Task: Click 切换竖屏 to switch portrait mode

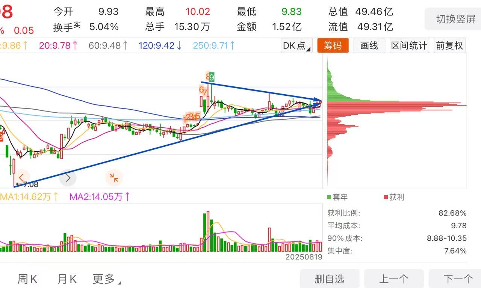Action: [455, 19]
